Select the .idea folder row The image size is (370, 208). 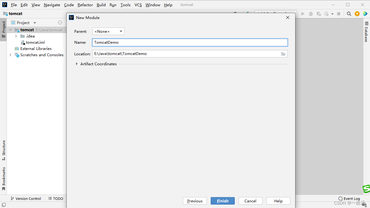pyautogui.click(x=37, y=36)
